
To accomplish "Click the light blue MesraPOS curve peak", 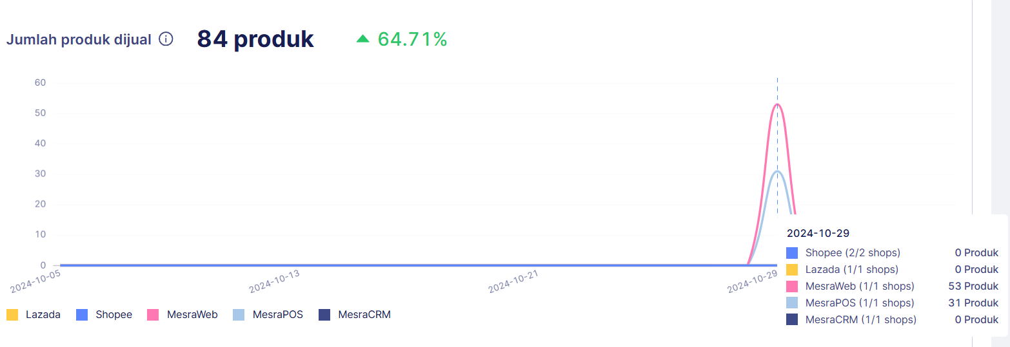I will click(777, 171).
